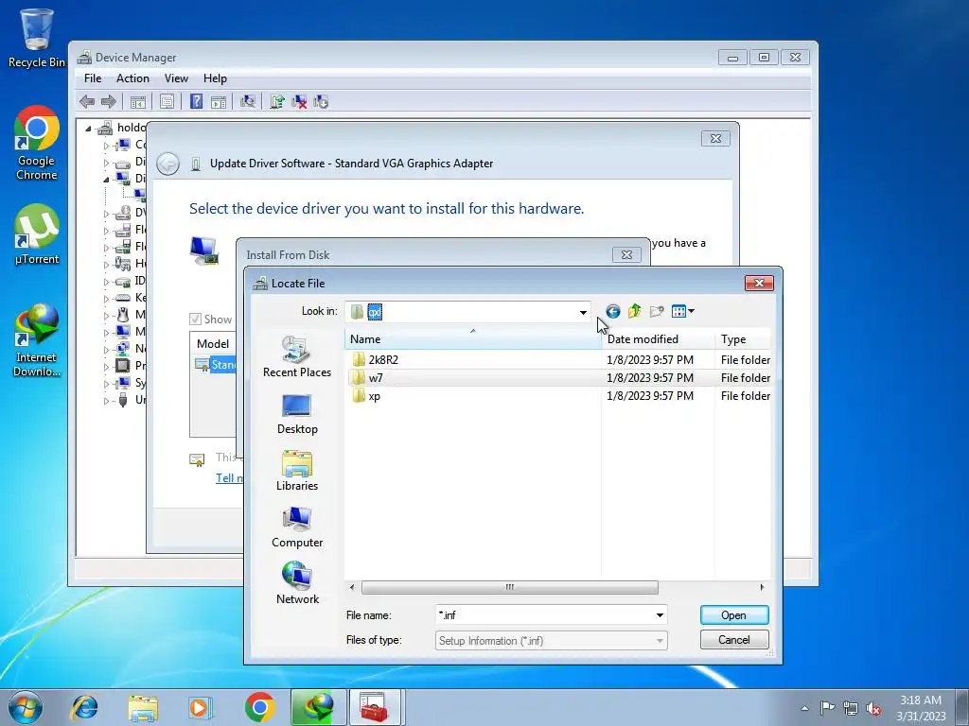Collapse the root computer node in device tree
This screenshot has width=969, height=726.
(88, 129)
